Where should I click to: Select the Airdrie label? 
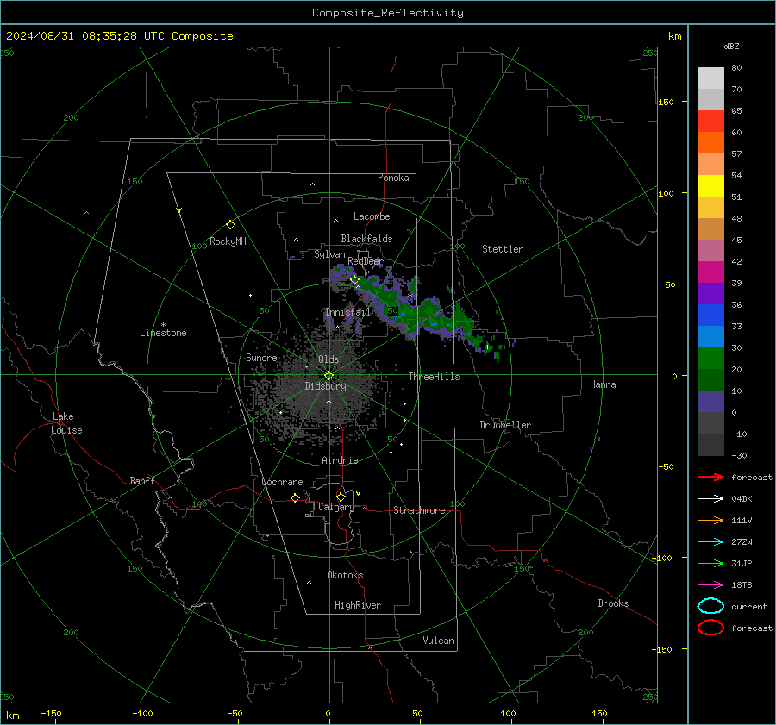[x=340, y=460]
